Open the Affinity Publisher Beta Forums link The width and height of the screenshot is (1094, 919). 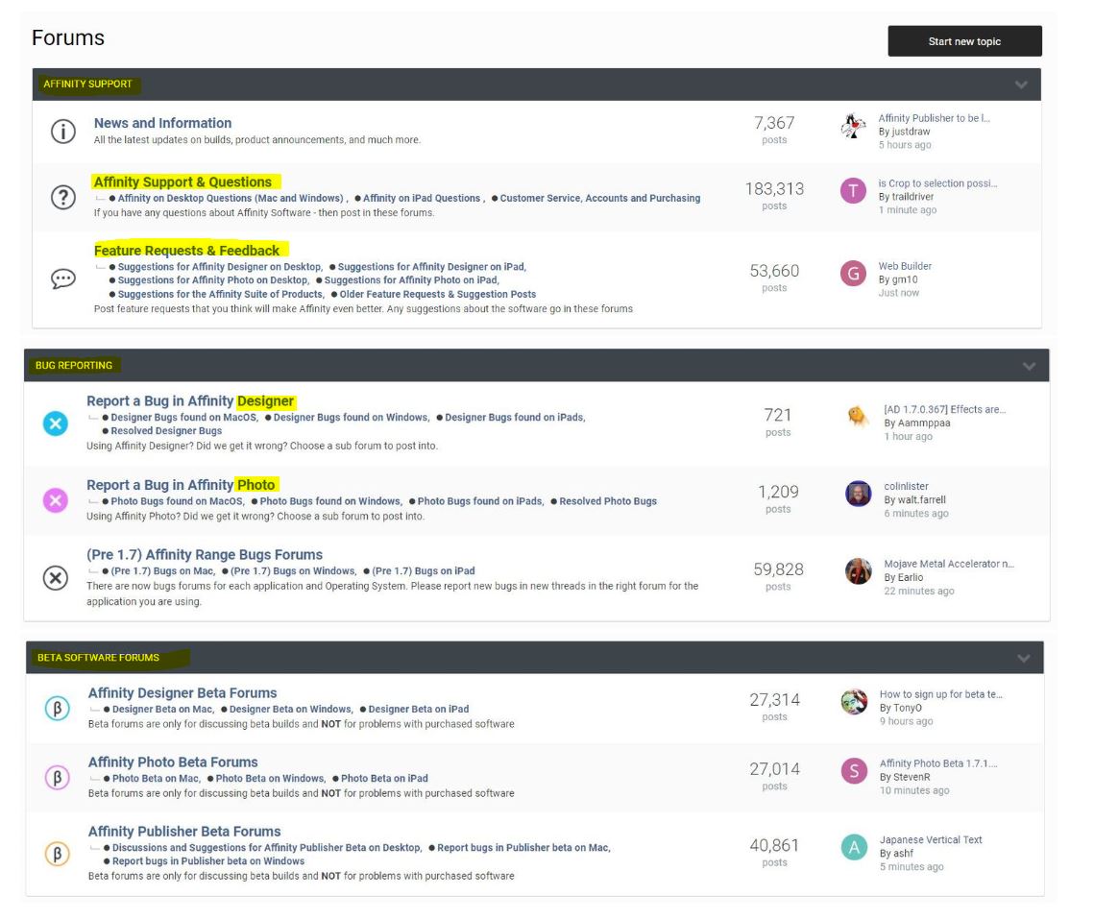(x=184, y=832)
